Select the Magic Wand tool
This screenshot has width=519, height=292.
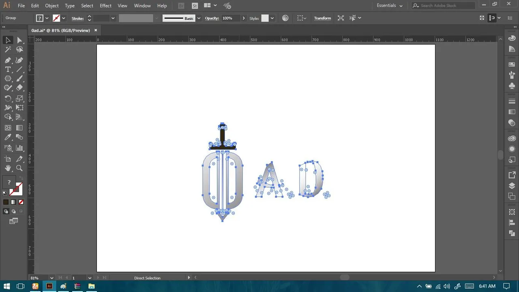pyautogui.click(x=8, y=49)
